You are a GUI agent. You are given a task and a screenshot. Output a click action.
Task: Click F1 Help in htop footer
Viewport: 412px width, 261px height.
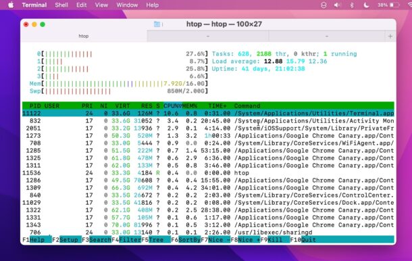click(x=37, y=239)
